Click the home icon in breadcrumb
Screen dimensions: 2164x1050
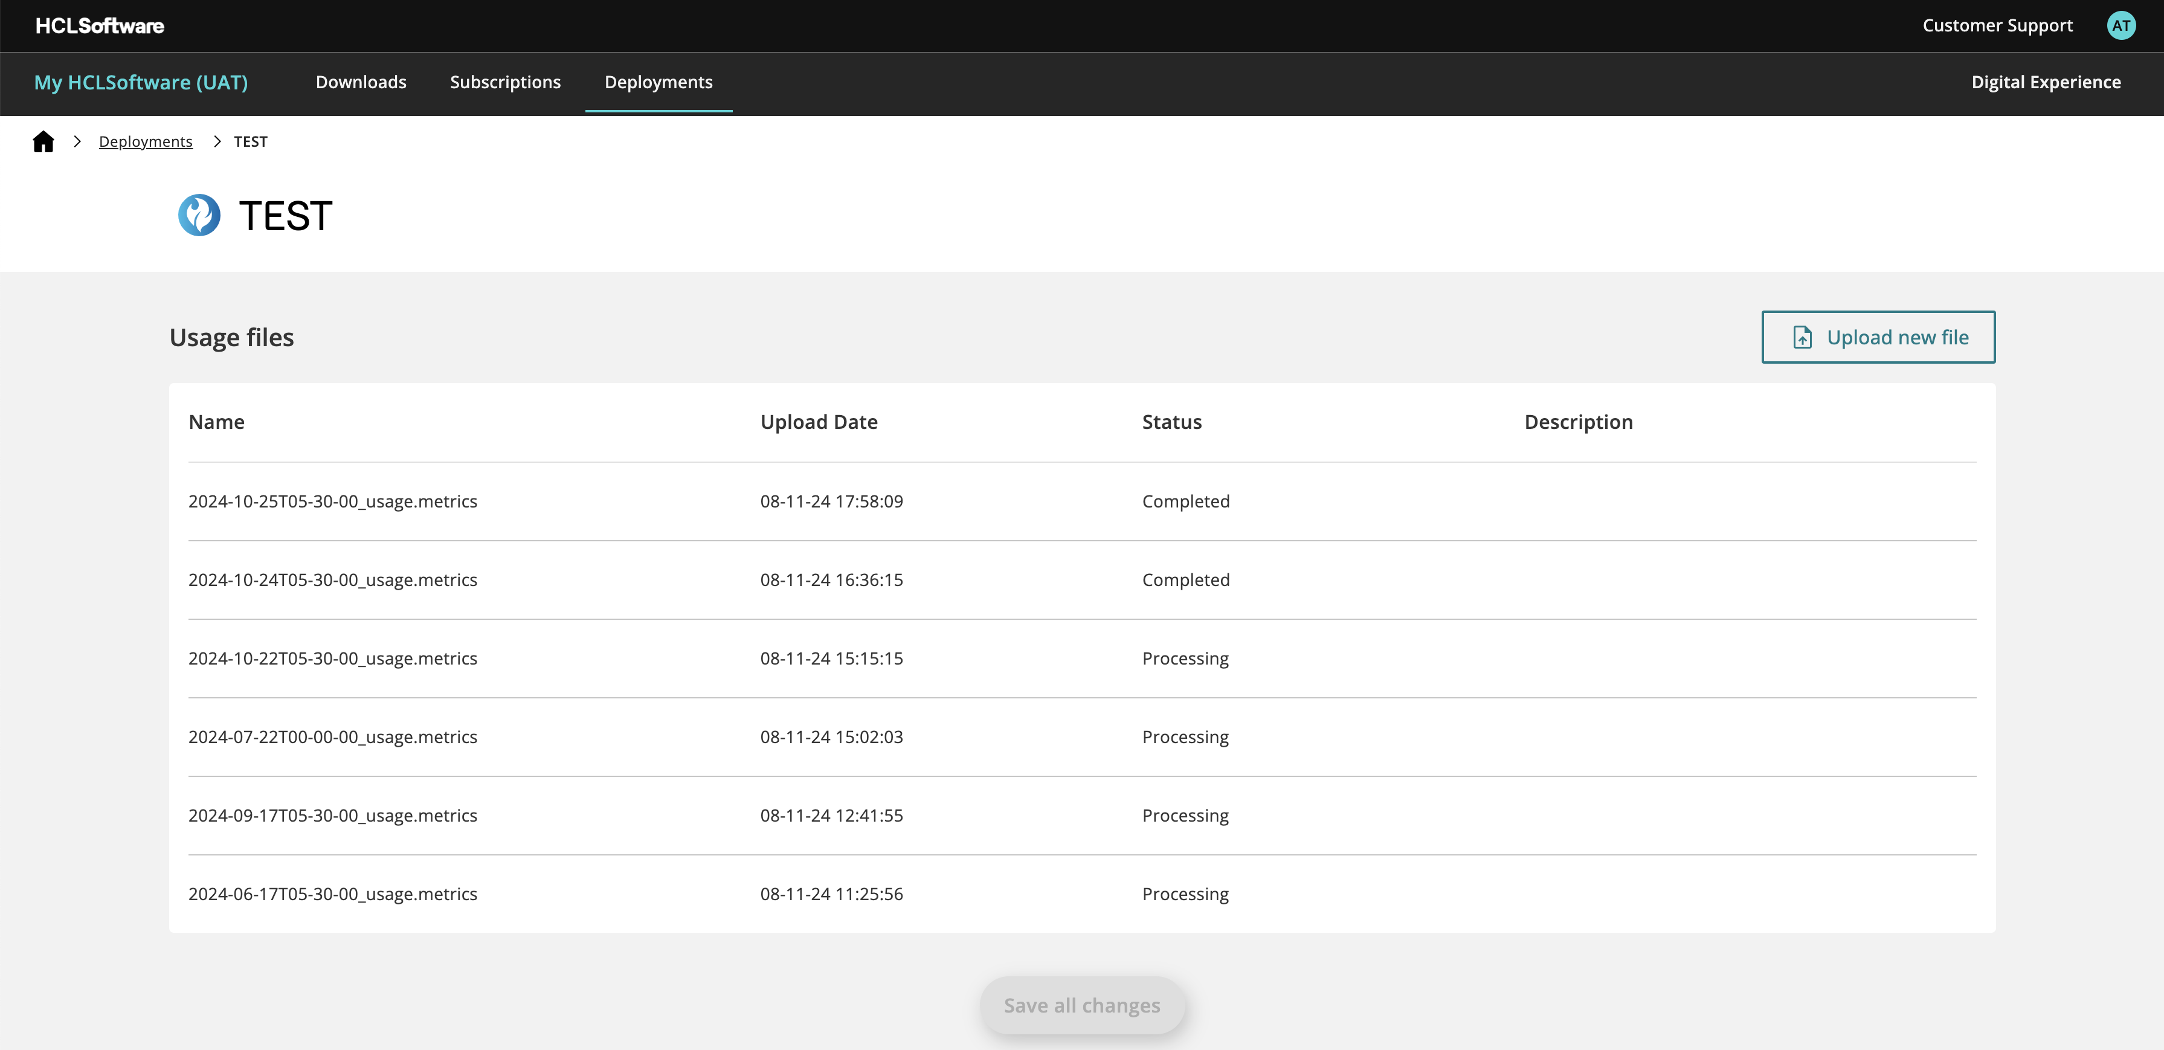tap(43, 141)
